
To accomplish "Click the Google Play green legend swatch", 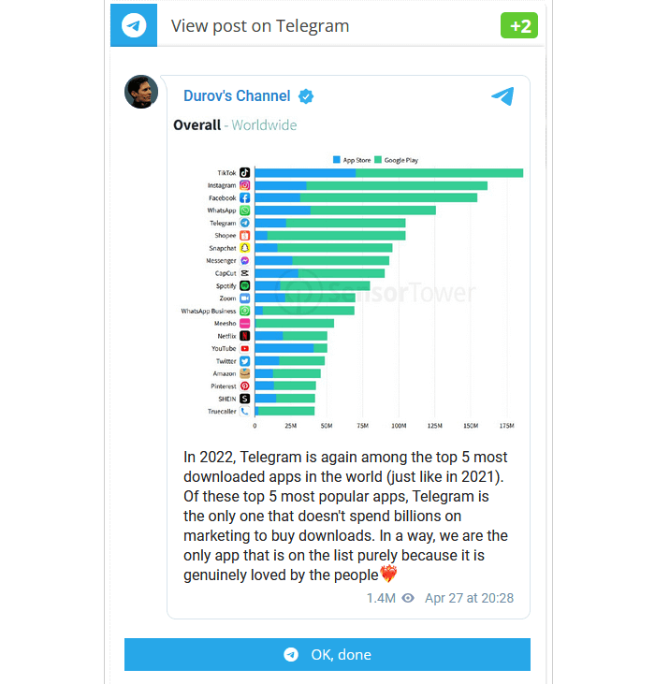I will point(378,160).
